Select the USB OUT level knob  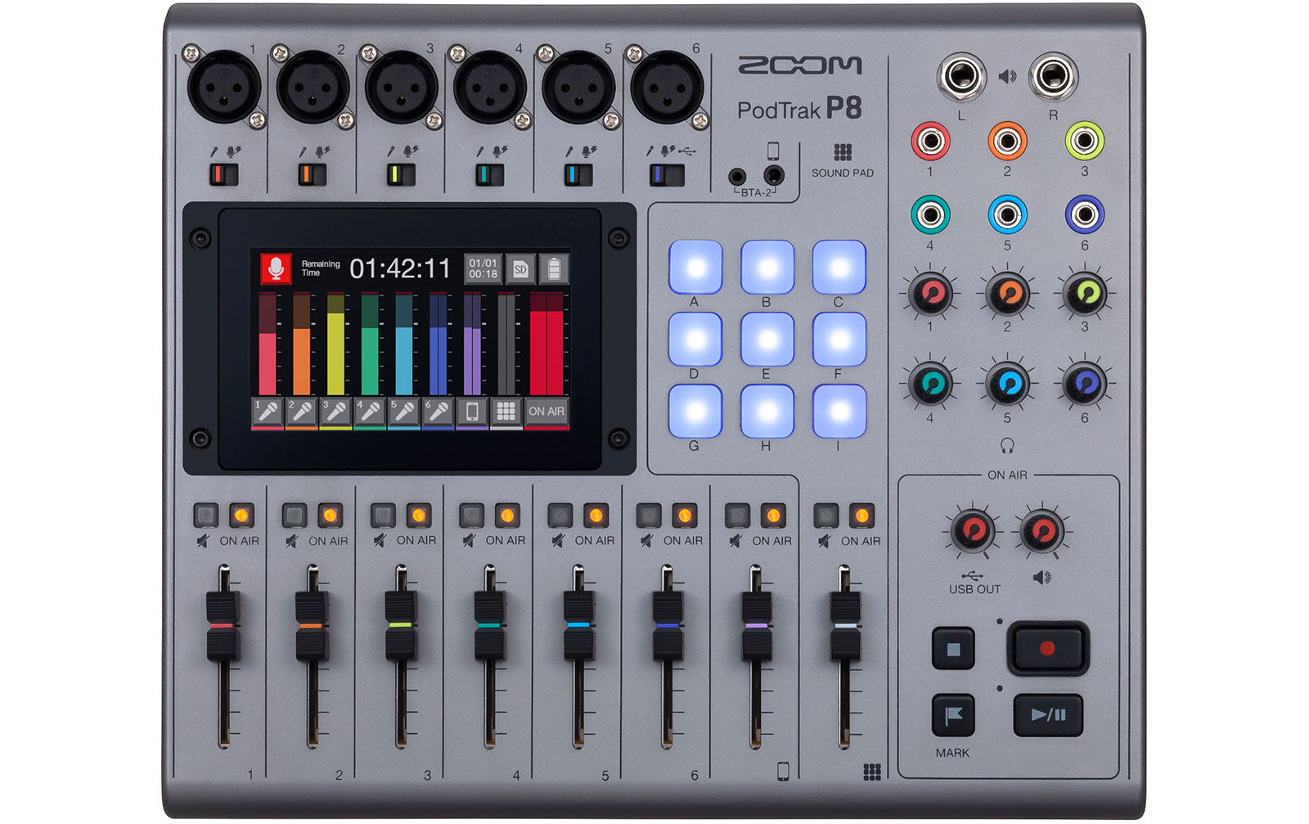(x=973, y=532)
